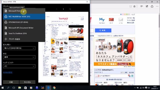Open File Explorer from taskbar

(x=19, y=88)
